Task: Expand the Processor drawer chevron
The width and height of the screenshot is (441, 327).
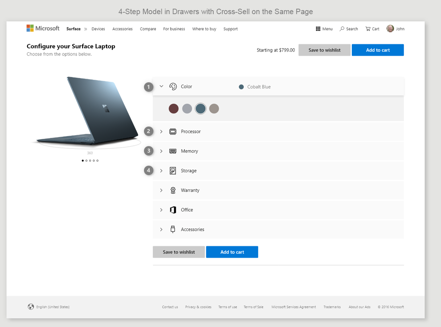Action: point(161,132)
